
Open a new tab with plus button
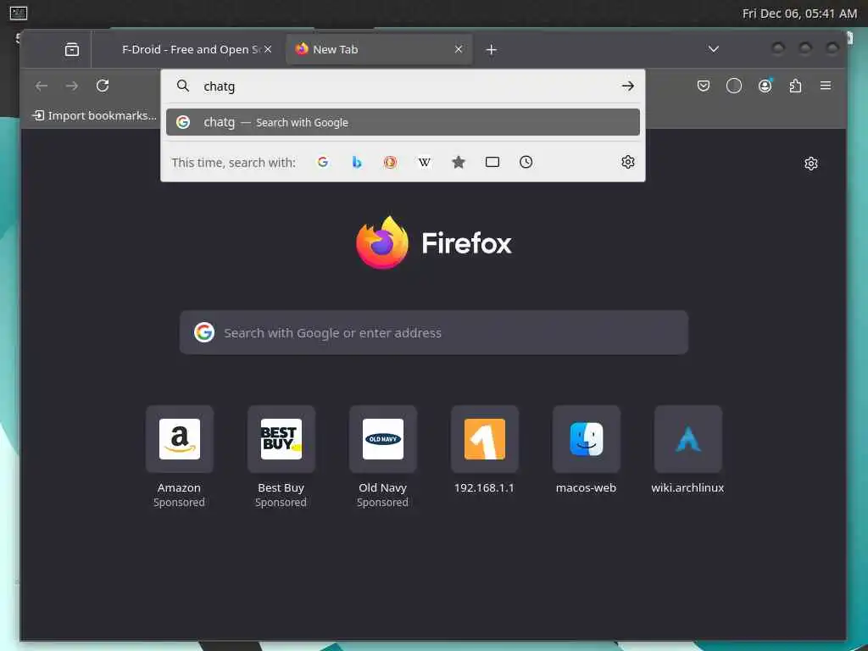[x=491, y=50]
